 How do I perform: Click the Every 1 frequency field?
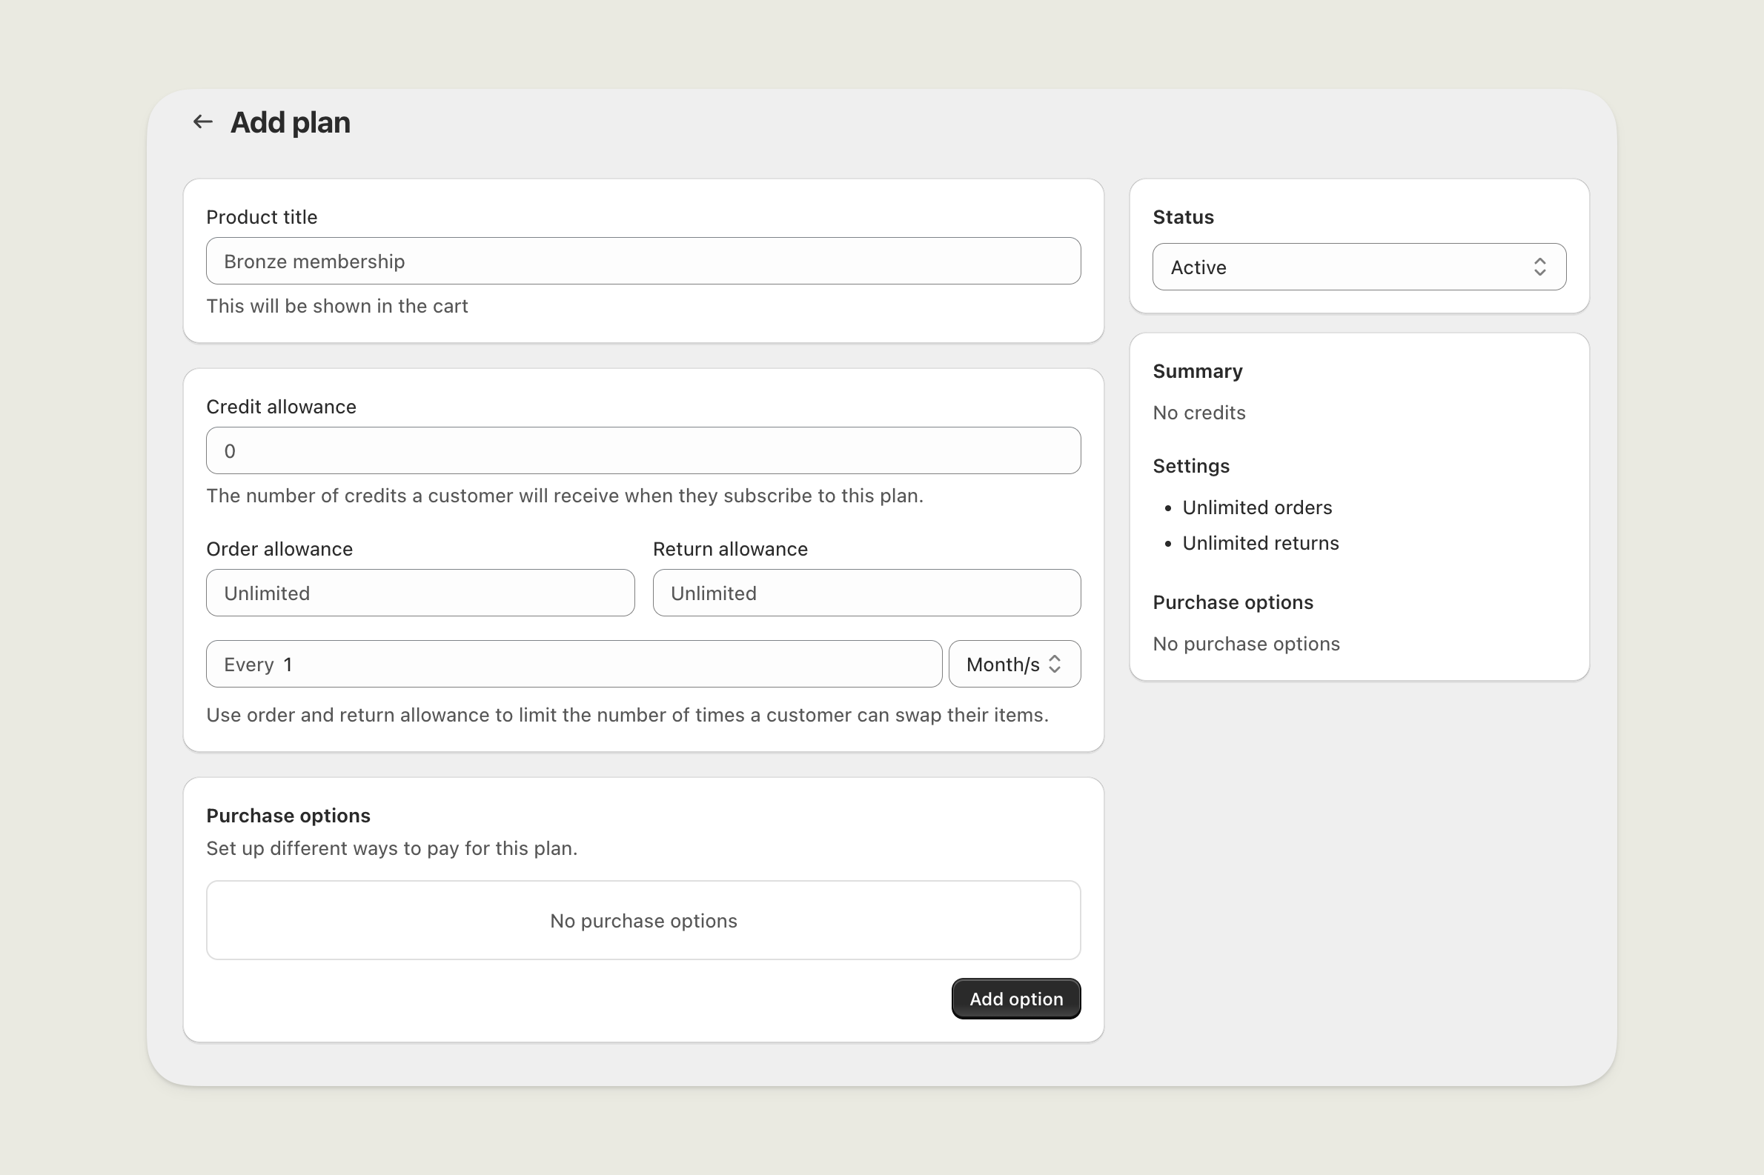(x=574, y=664)
